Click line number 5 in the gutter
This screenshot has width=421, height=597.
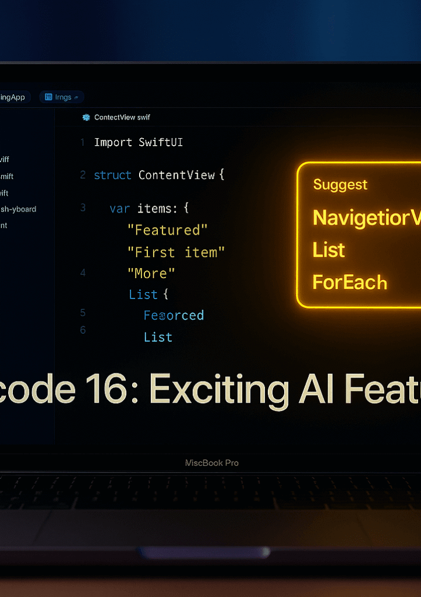[83, 313]
